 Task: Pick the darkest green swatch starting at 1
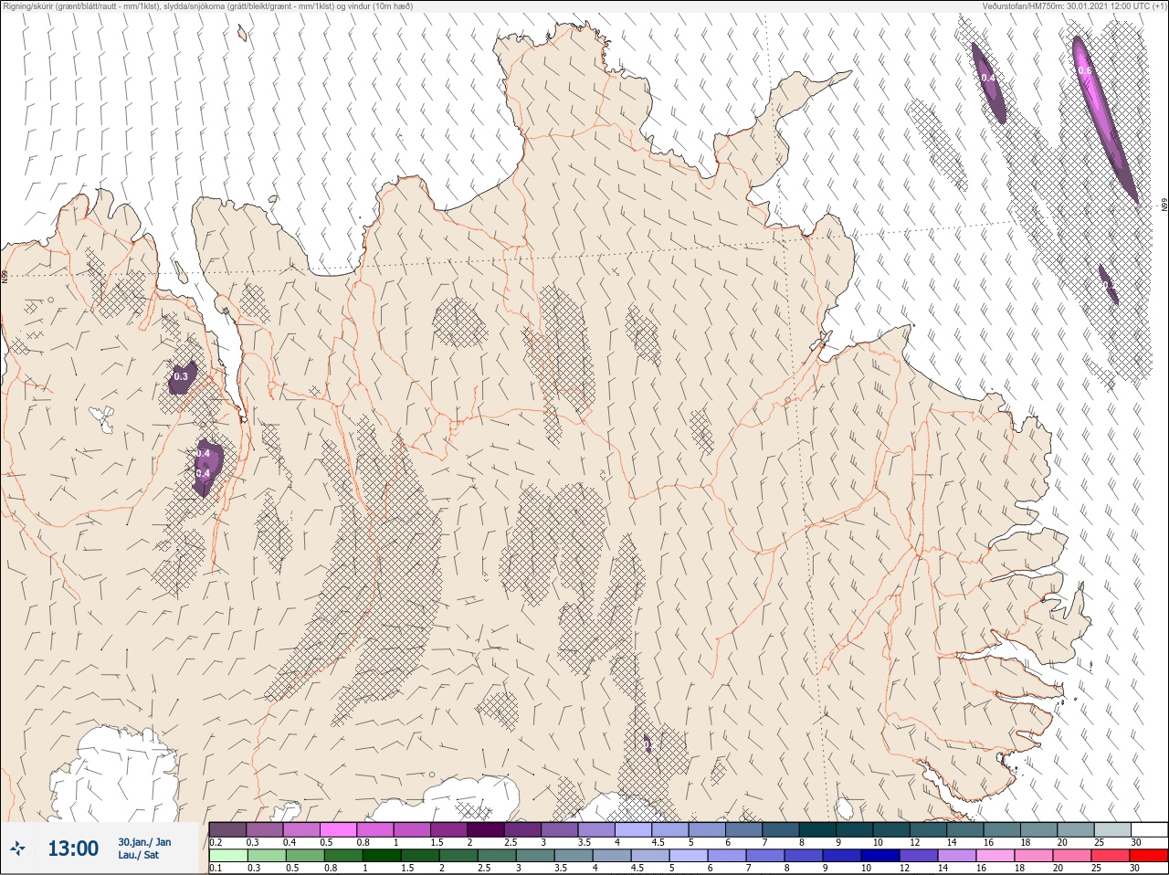(x=382, y=856)
